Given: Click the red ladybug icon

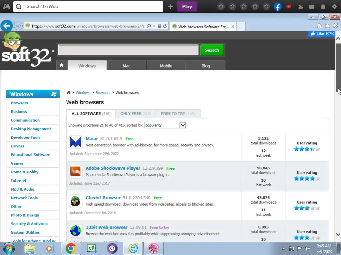Looking at the screenshot, I should pyautogui.click(x=289, y=7).
